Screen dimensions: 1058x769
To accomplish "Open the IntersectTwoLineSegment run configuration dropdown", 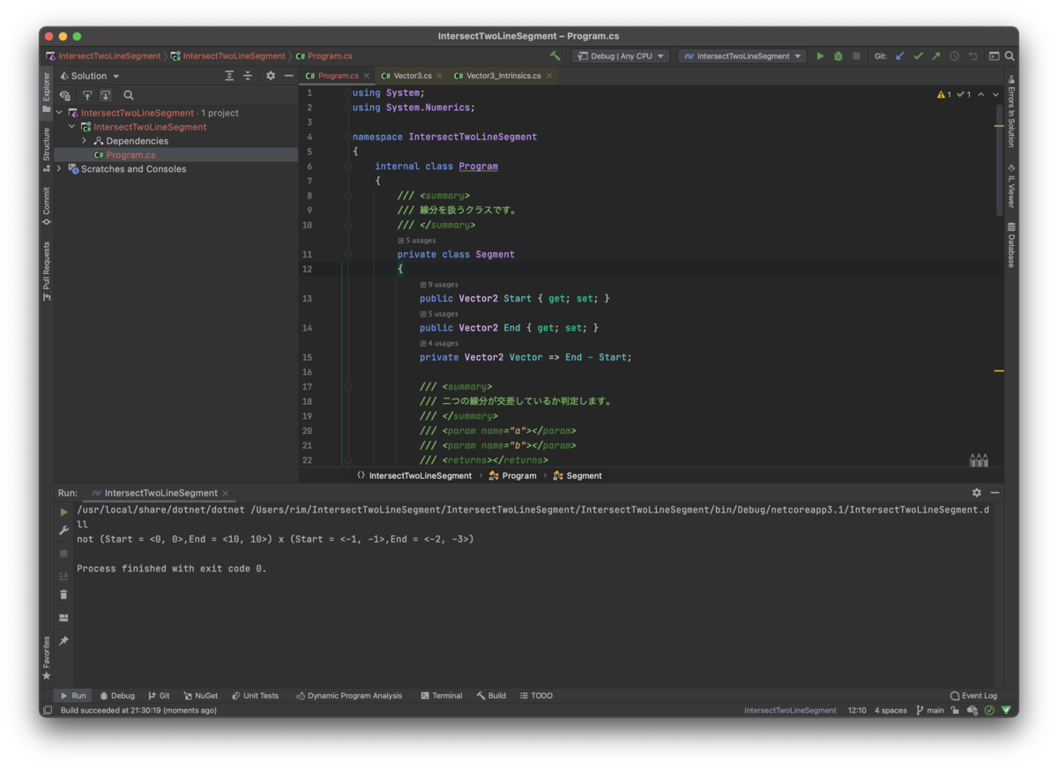I will click(x=742, y=56).
